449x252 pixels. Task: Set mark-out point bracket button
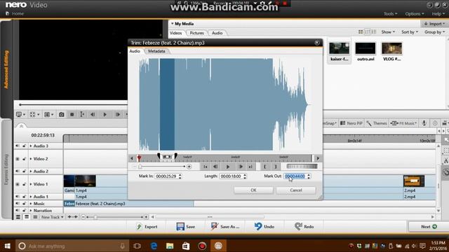(276, 167)
